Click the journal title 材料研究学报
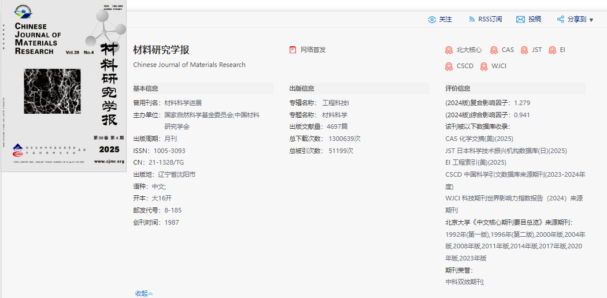The width and height of the screenshot is (607, 298). (x=161, y=50)
